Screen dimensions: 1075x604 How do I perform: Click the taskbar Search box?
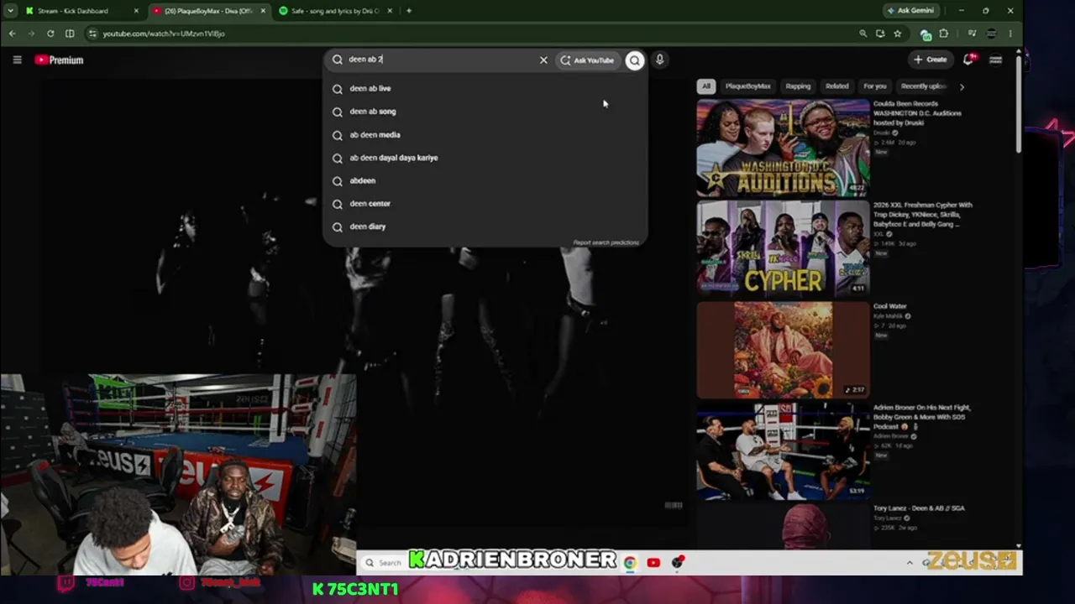click(x=385, y=562)
